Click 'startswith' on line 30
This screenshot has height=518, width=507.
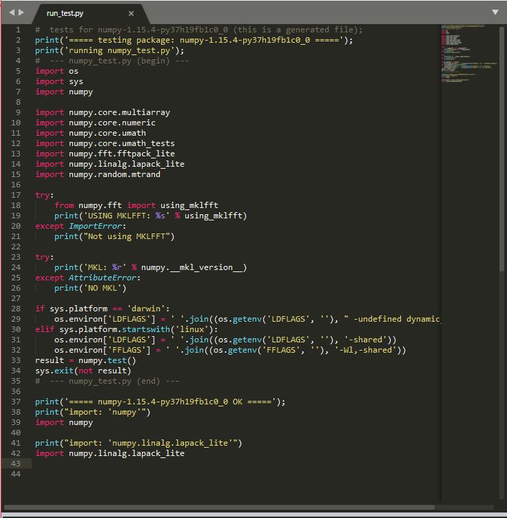point(145,329)
